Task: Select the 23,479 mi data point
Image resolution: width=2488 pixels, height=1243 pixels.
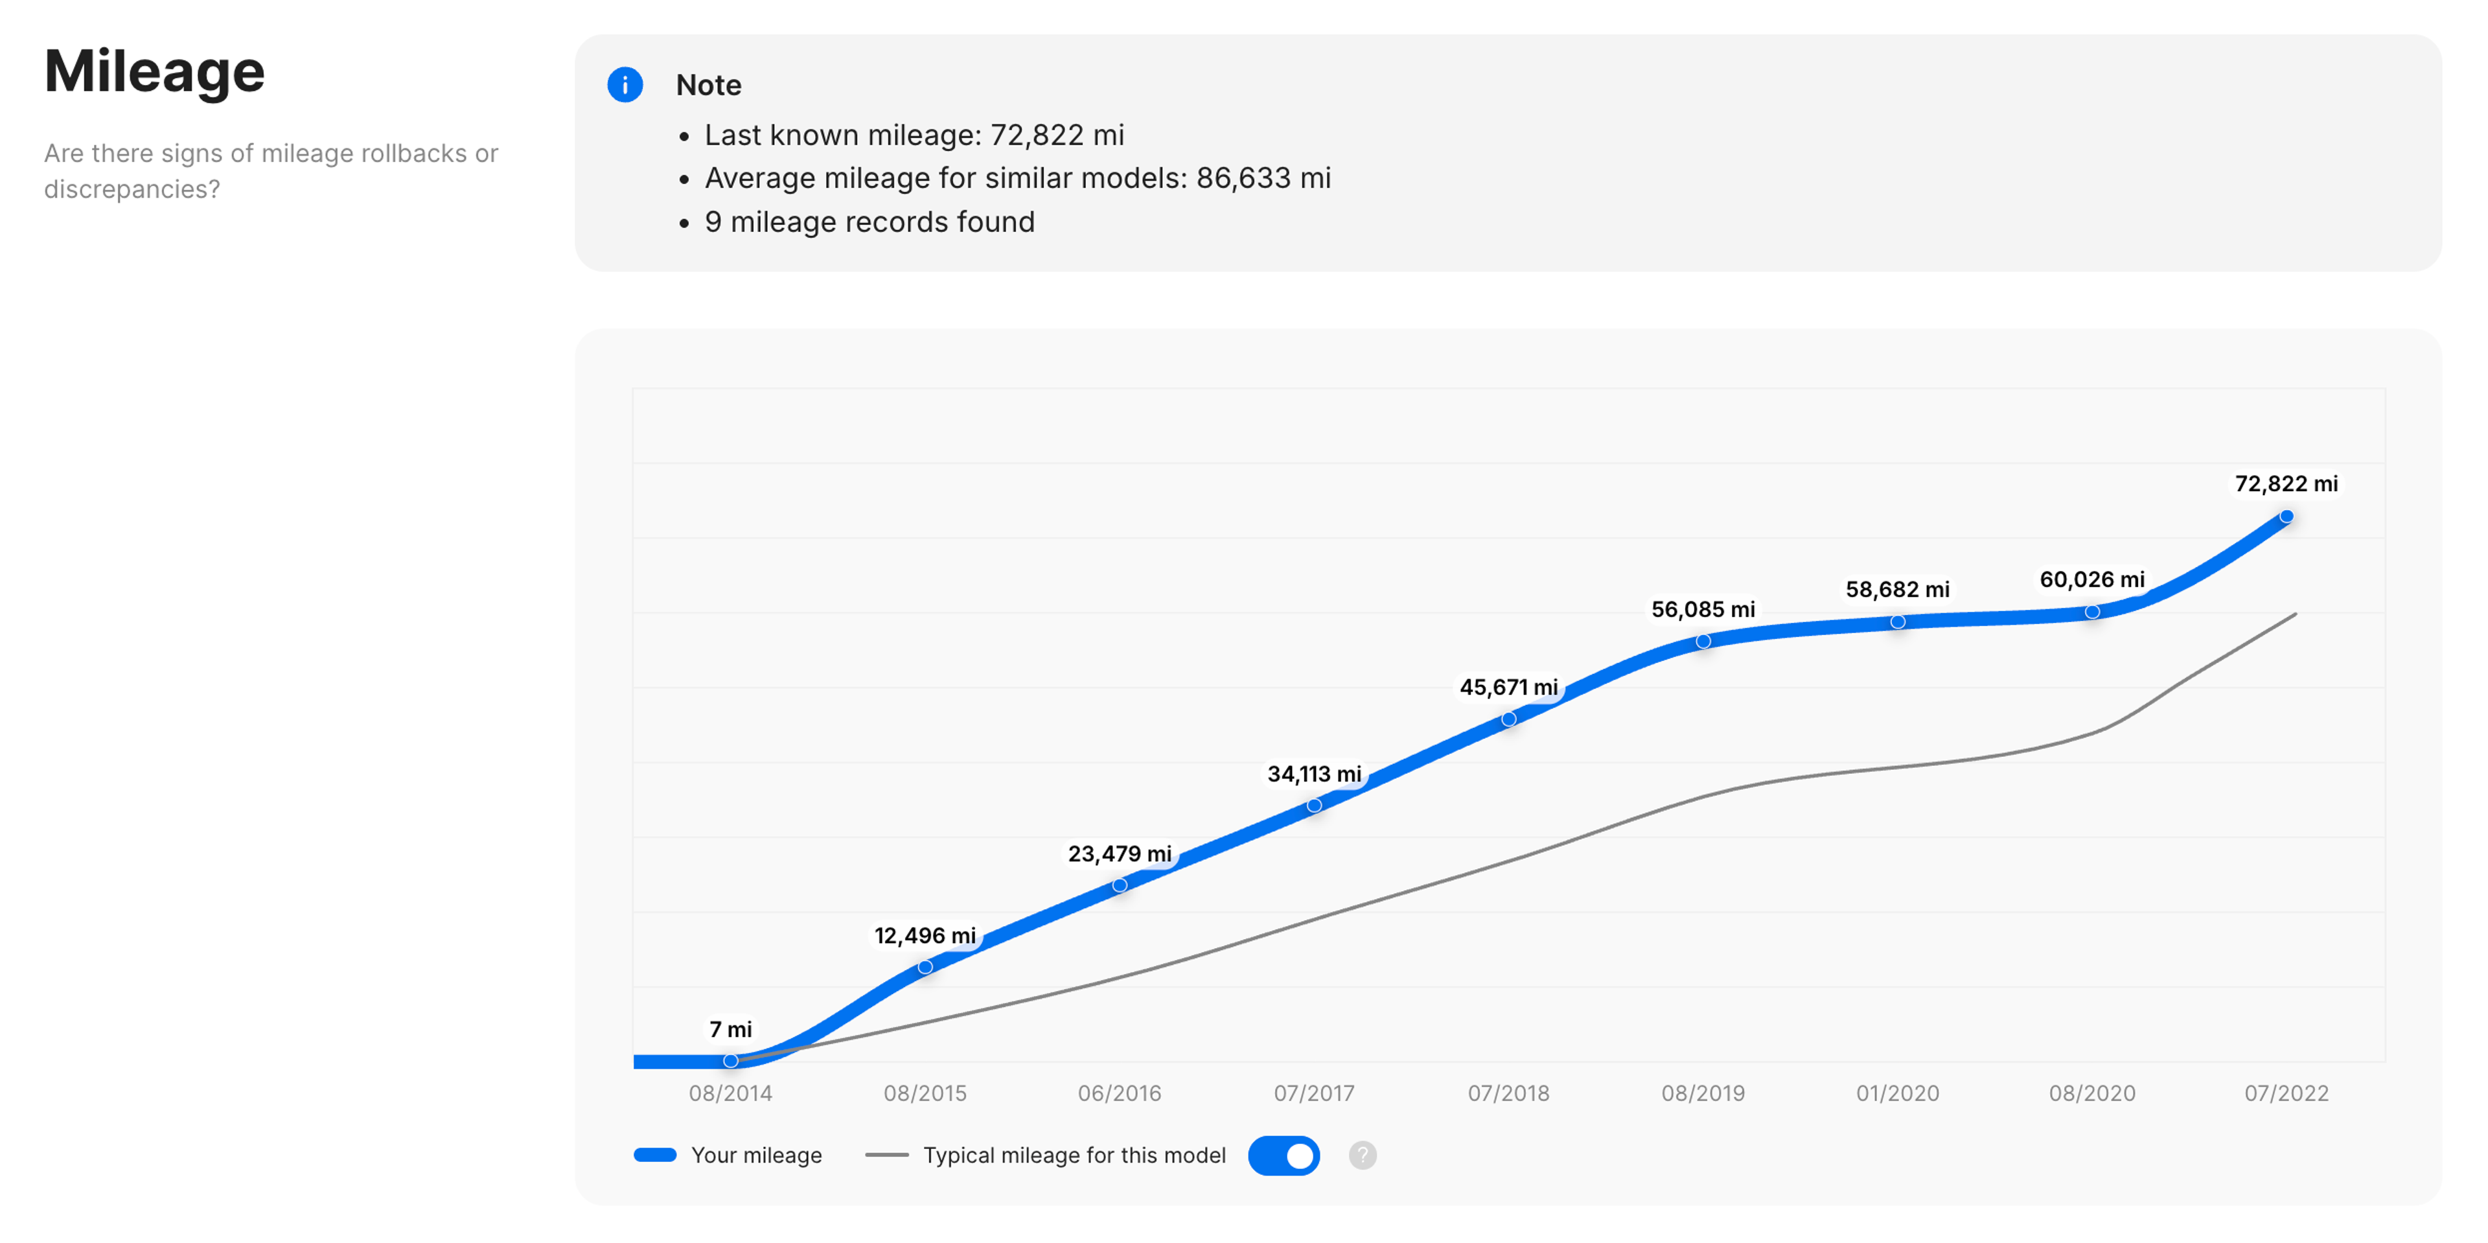Action: (1120, 885)
